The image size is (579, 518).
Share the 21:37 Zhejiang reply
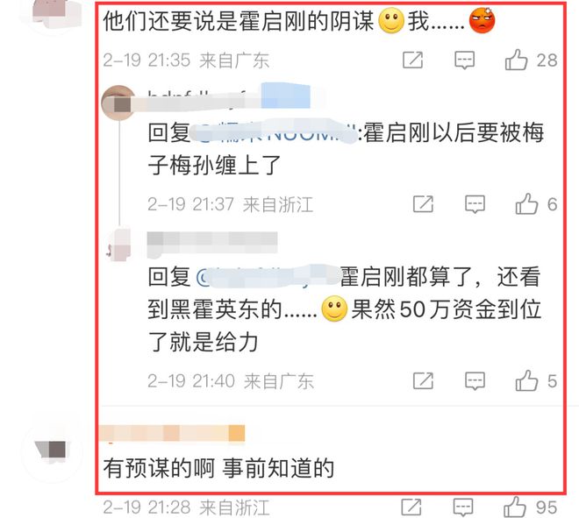tap(423, 204)
